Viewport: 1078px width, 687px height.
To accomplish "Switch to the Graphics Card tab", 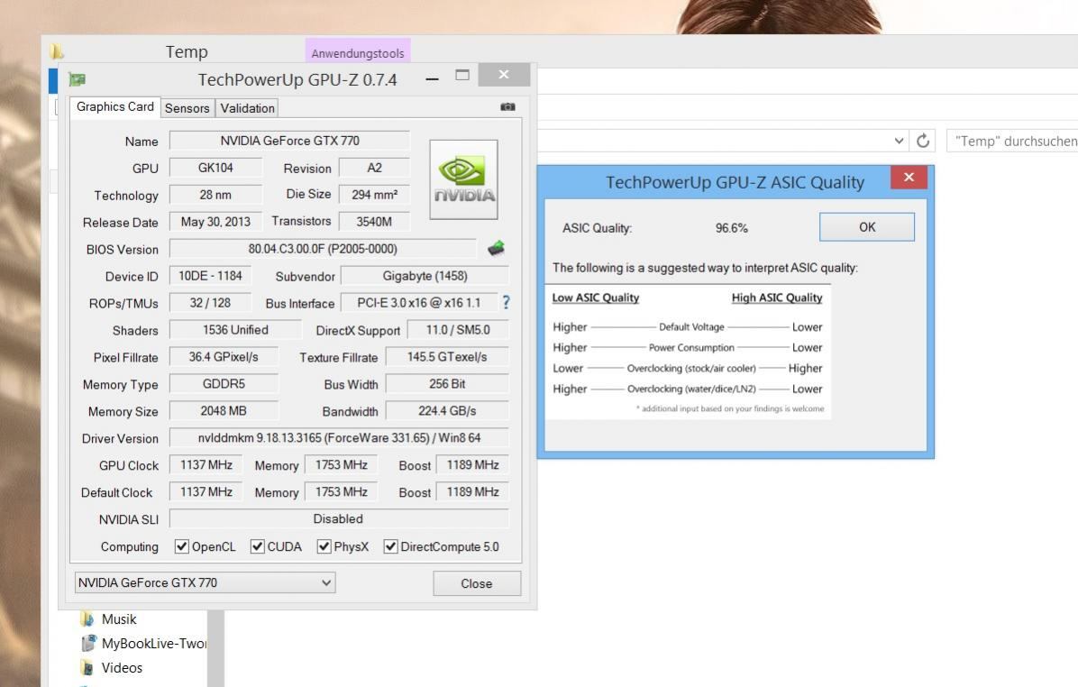I will [114, 106].
